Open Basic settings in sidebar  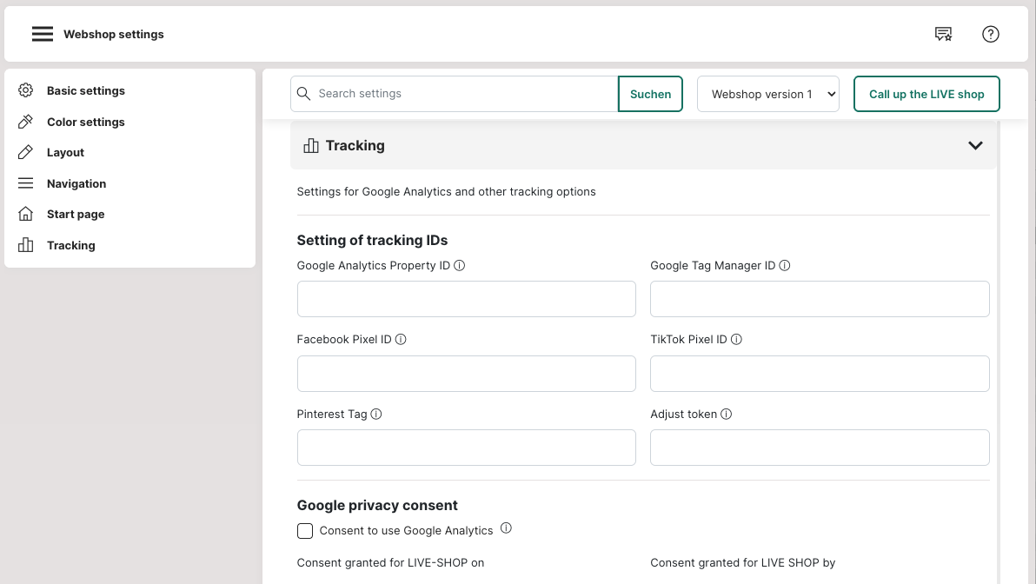click(x=85, y=90)
